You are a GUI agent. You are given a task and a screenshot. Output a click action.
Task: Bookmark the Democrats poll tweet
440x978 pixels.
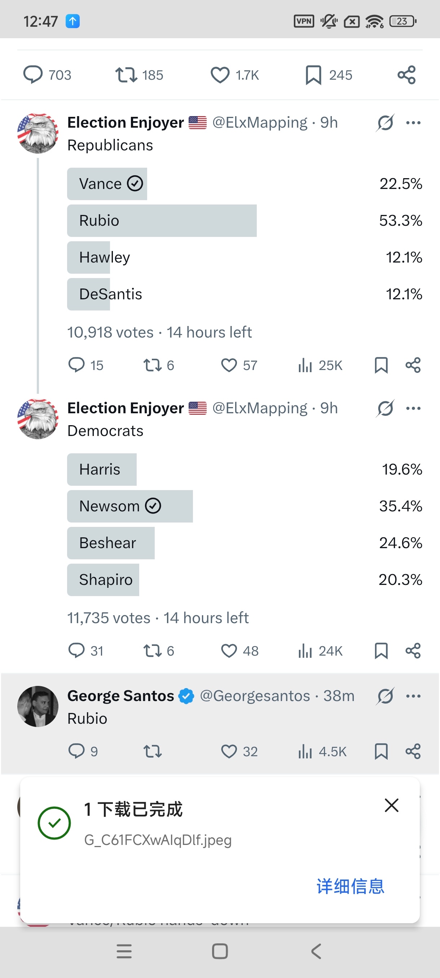pyautogui.click(x=381, y=651)
